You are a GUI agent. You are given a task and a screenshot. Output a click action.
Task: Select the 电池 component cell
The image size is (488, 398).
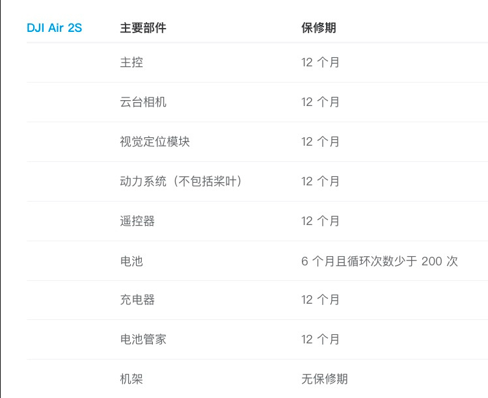[131, 261]
